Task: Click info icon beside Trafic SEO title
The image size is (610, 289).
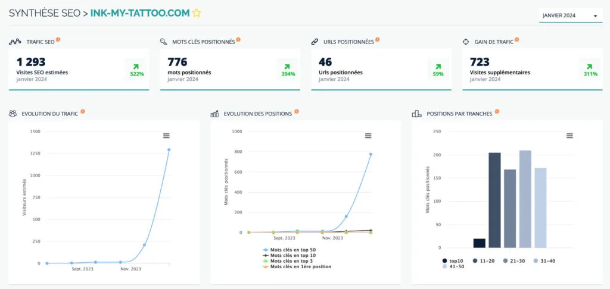Action: (x=58, y=40)
